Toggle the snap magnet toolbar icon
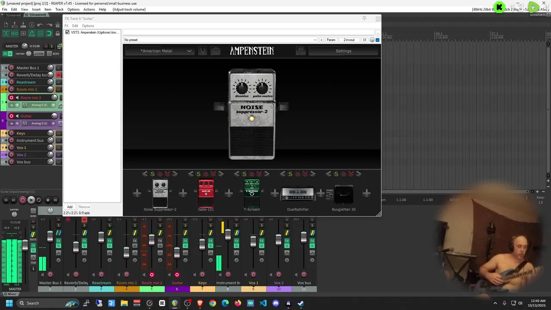Image resolution: width=551 pixels, height=310 pixels. pyautogui.click(x=49, y=33)
